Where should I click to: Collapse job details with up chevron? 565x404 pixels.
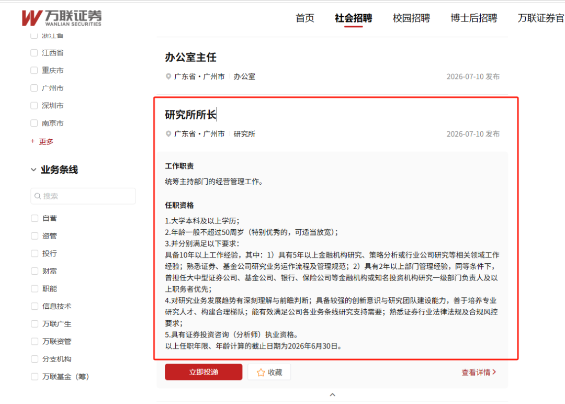[x=333, y=395]
